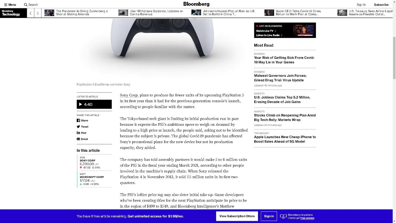
Task: Click Watch Live TV link
Action: point(266,31)
